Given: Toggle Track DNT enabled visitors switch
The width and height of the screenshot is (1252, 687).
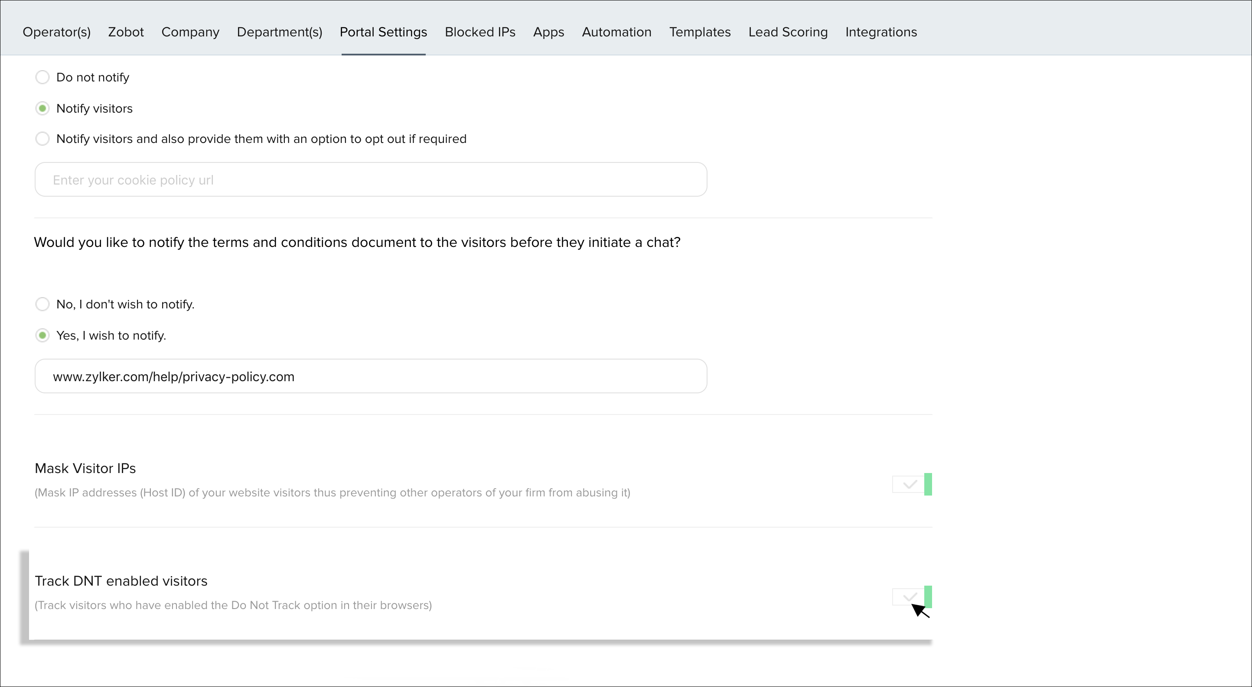Looking at the screenshot, I should pos(912,597).
